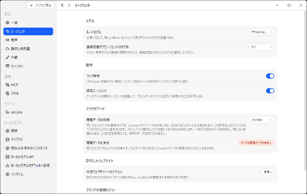Click the speaker icon beside 音声
This screenshot has height=194, width=307.
[7, 40]
